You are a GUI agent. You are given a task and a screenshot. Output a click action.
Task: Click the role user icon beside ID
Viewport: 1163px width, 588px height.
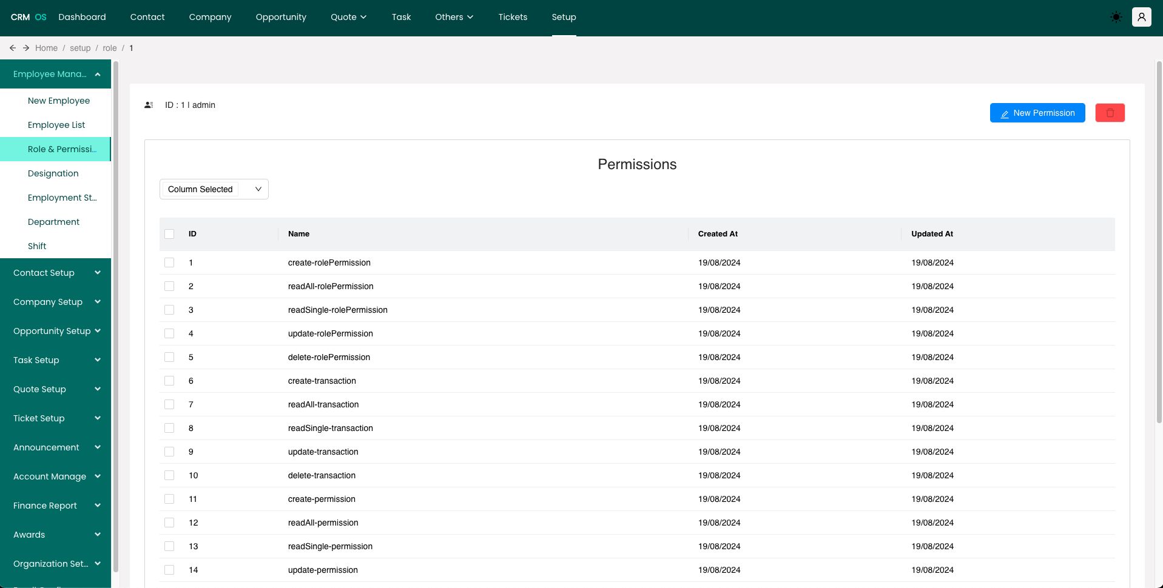pos(149,105)
